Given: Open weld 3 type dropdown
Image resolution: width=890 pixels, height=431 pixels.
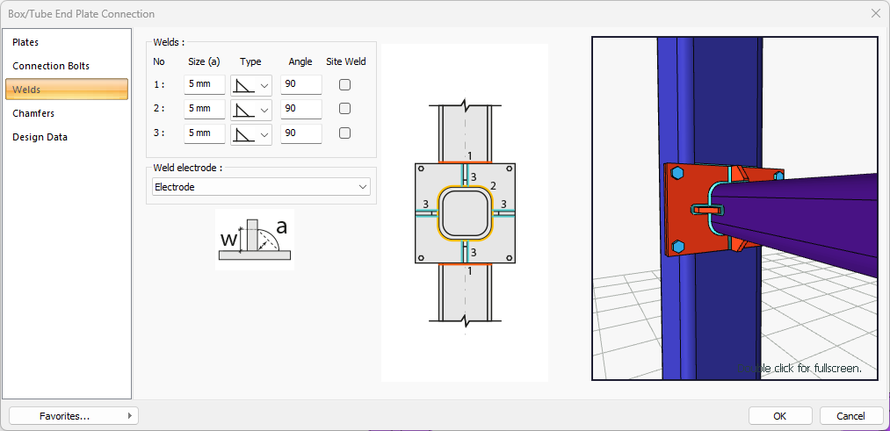Looking at the screenshot, I should 251,133.
